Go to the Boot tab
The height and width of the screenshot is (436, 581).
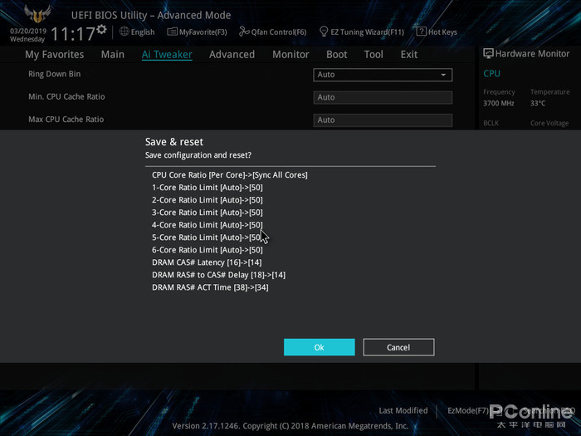[x=336, y=55]
